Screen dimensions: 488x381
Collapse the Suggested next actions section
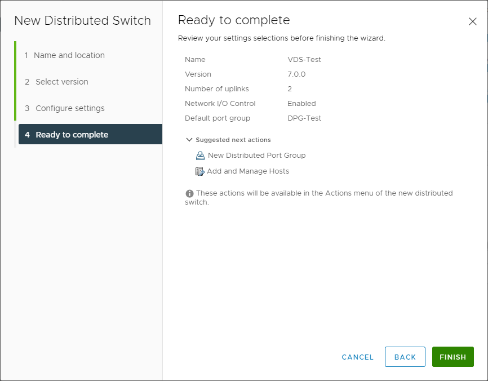tap(189, 140)
